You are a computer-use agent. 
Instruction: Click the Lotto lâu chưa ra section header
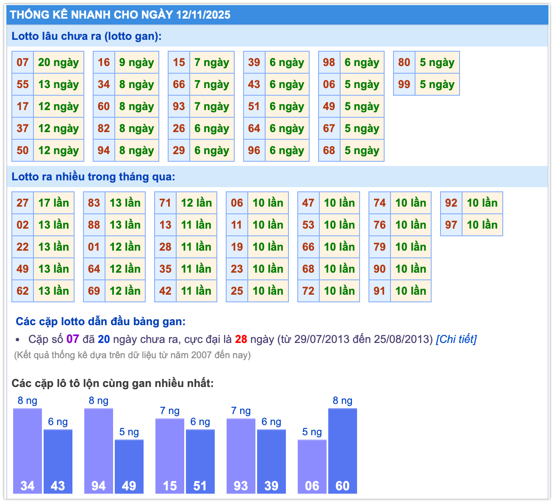(87, 36)
